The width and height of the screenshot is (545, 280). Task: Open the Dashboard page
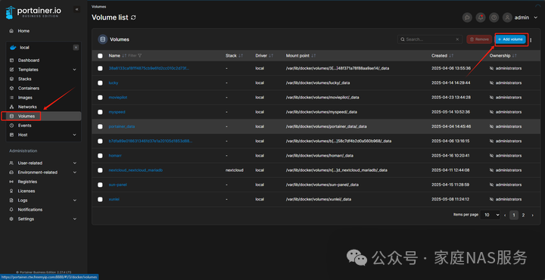29,60
